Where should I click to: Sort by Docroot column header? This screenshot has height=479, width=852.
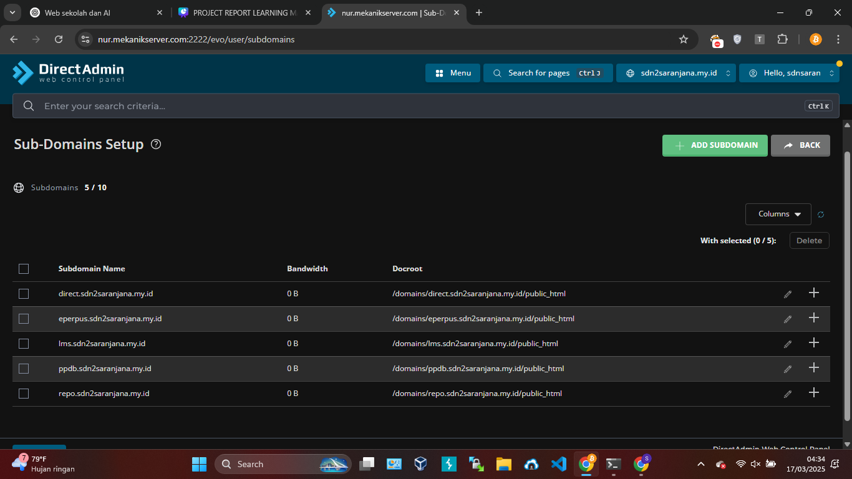point(407,269)
